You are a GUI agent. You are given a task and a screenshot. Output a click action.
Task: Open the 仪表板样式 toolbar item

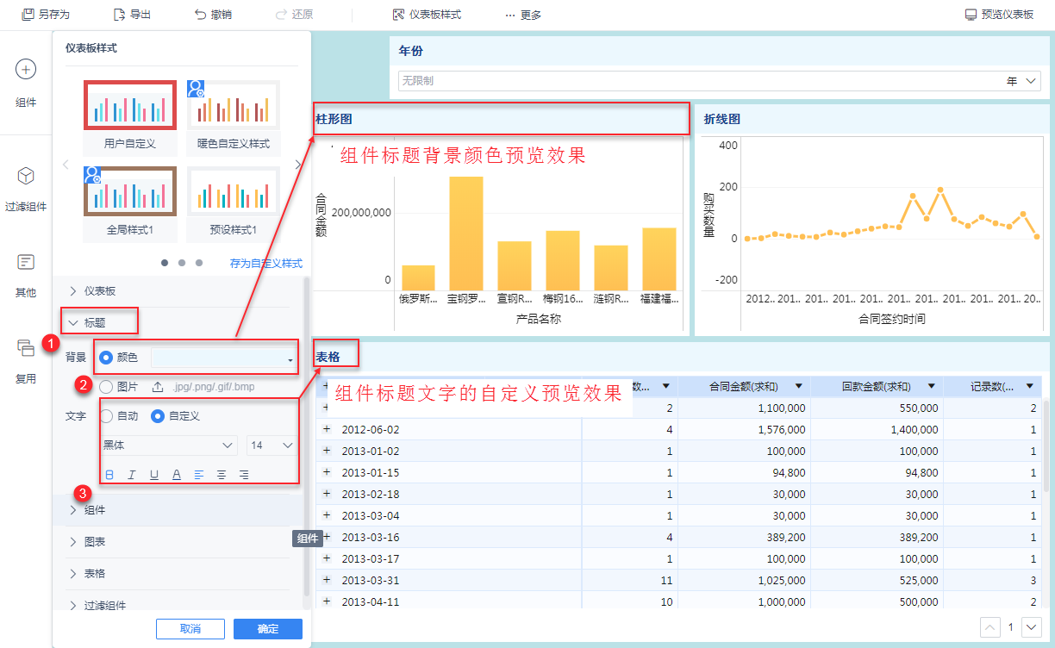pos(426,15)
